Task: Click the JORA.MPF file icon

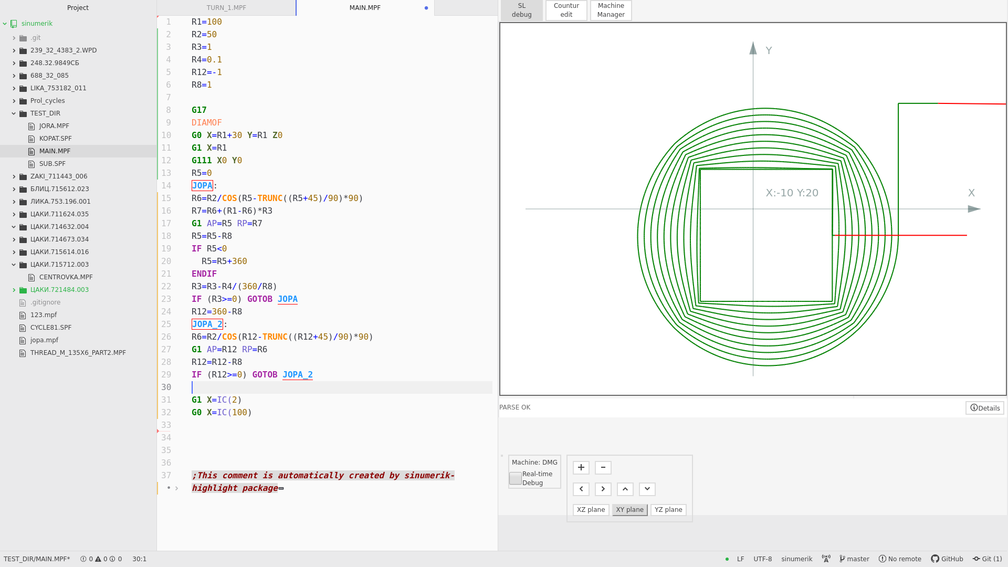Action: tap(31, 126)
